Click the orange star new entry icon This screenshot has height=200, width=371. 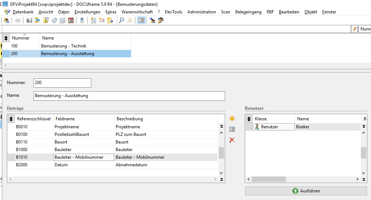point(232,118)
